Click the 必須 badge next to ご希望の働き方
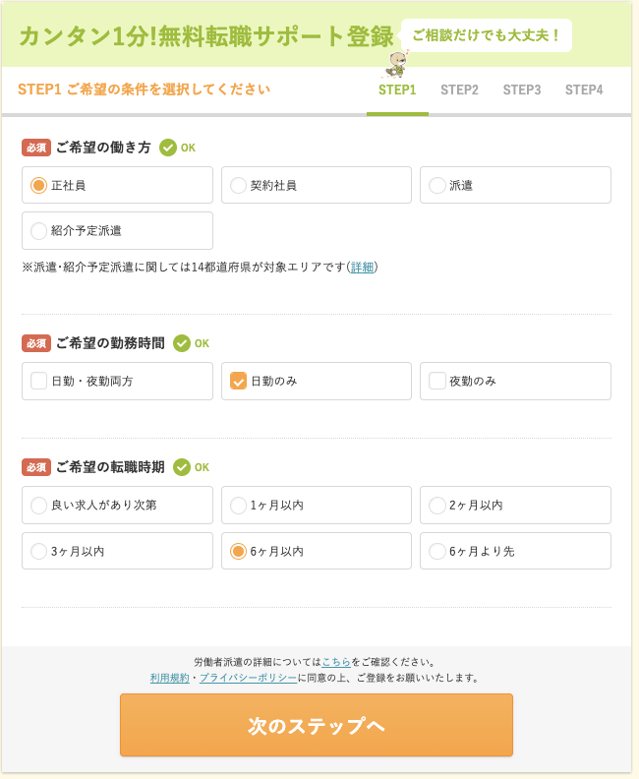 (x=36, y=148)
